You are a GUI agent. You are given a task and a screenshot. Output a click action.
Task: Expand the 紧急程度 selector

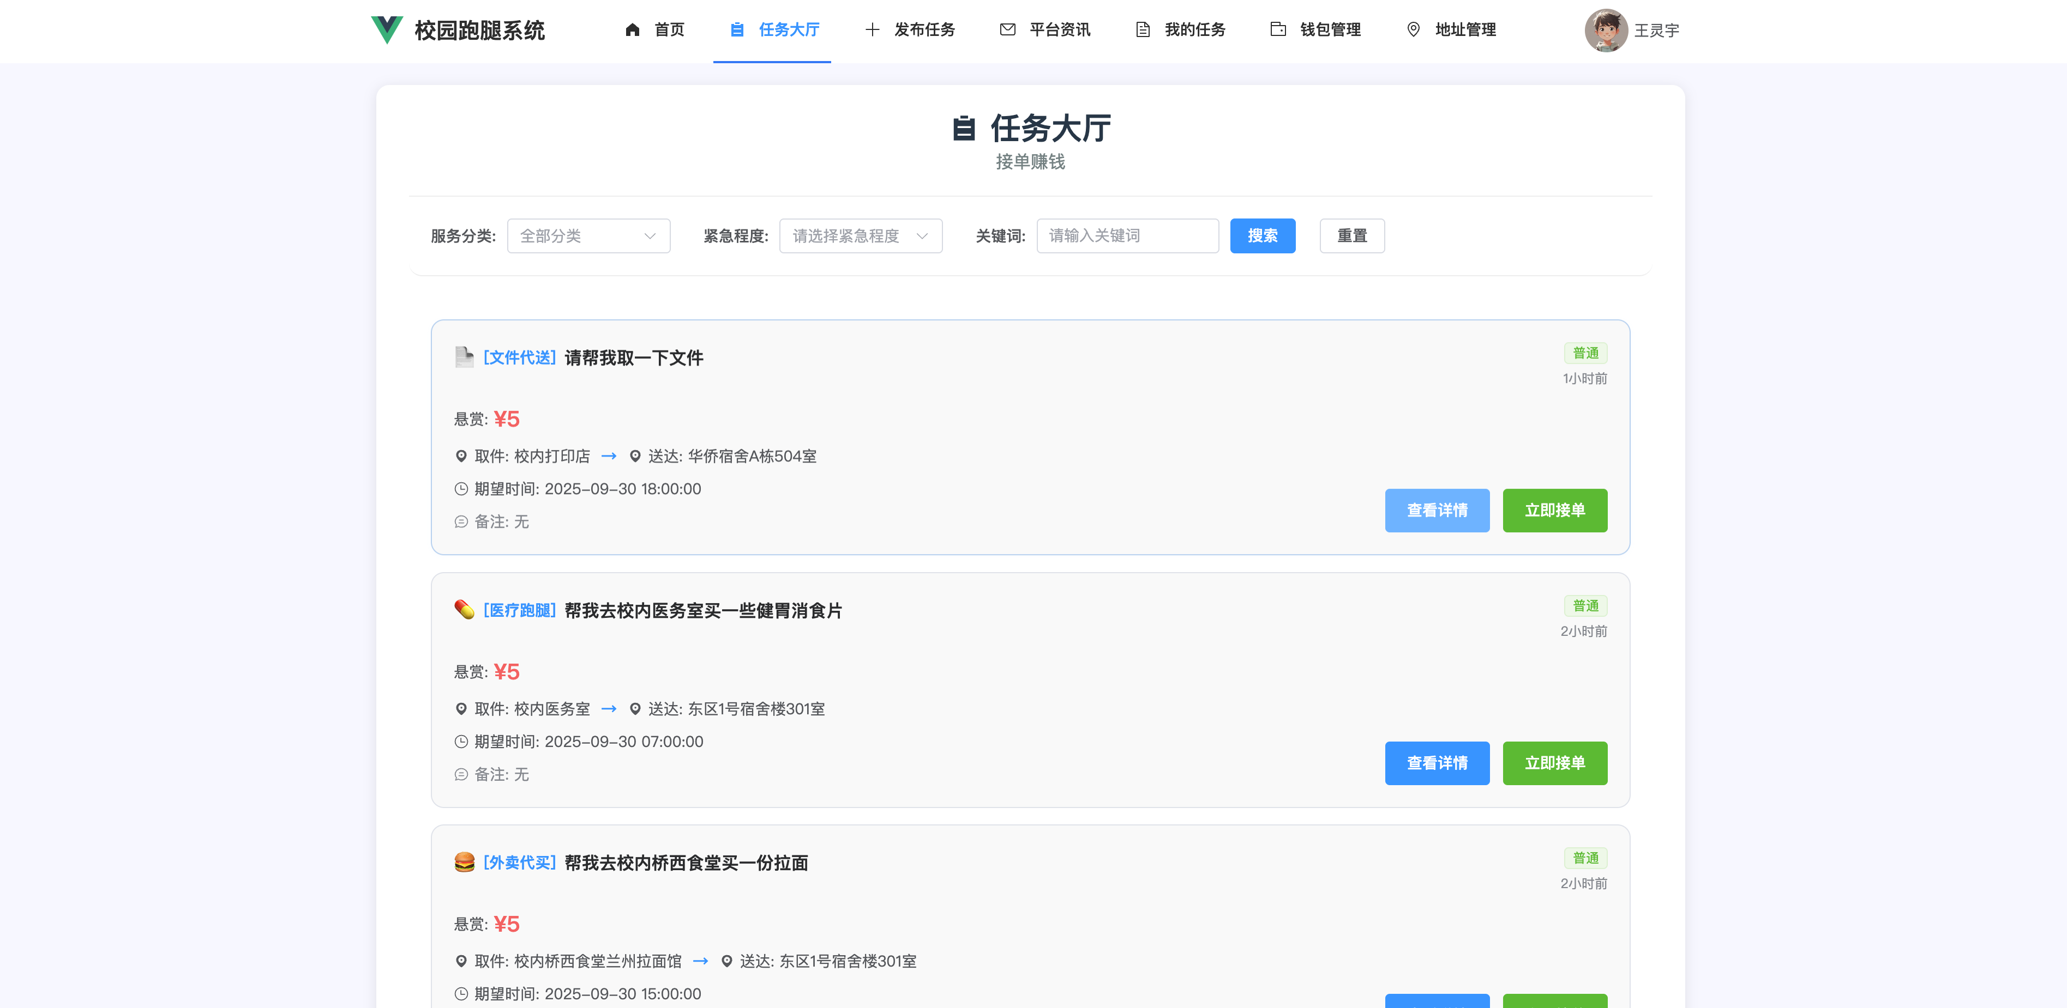[860, 236]
